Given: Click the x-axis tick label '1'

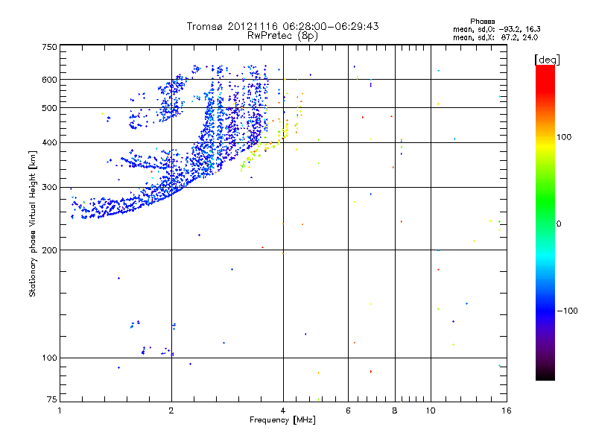Looking at the screenshot, I should 60,410.
